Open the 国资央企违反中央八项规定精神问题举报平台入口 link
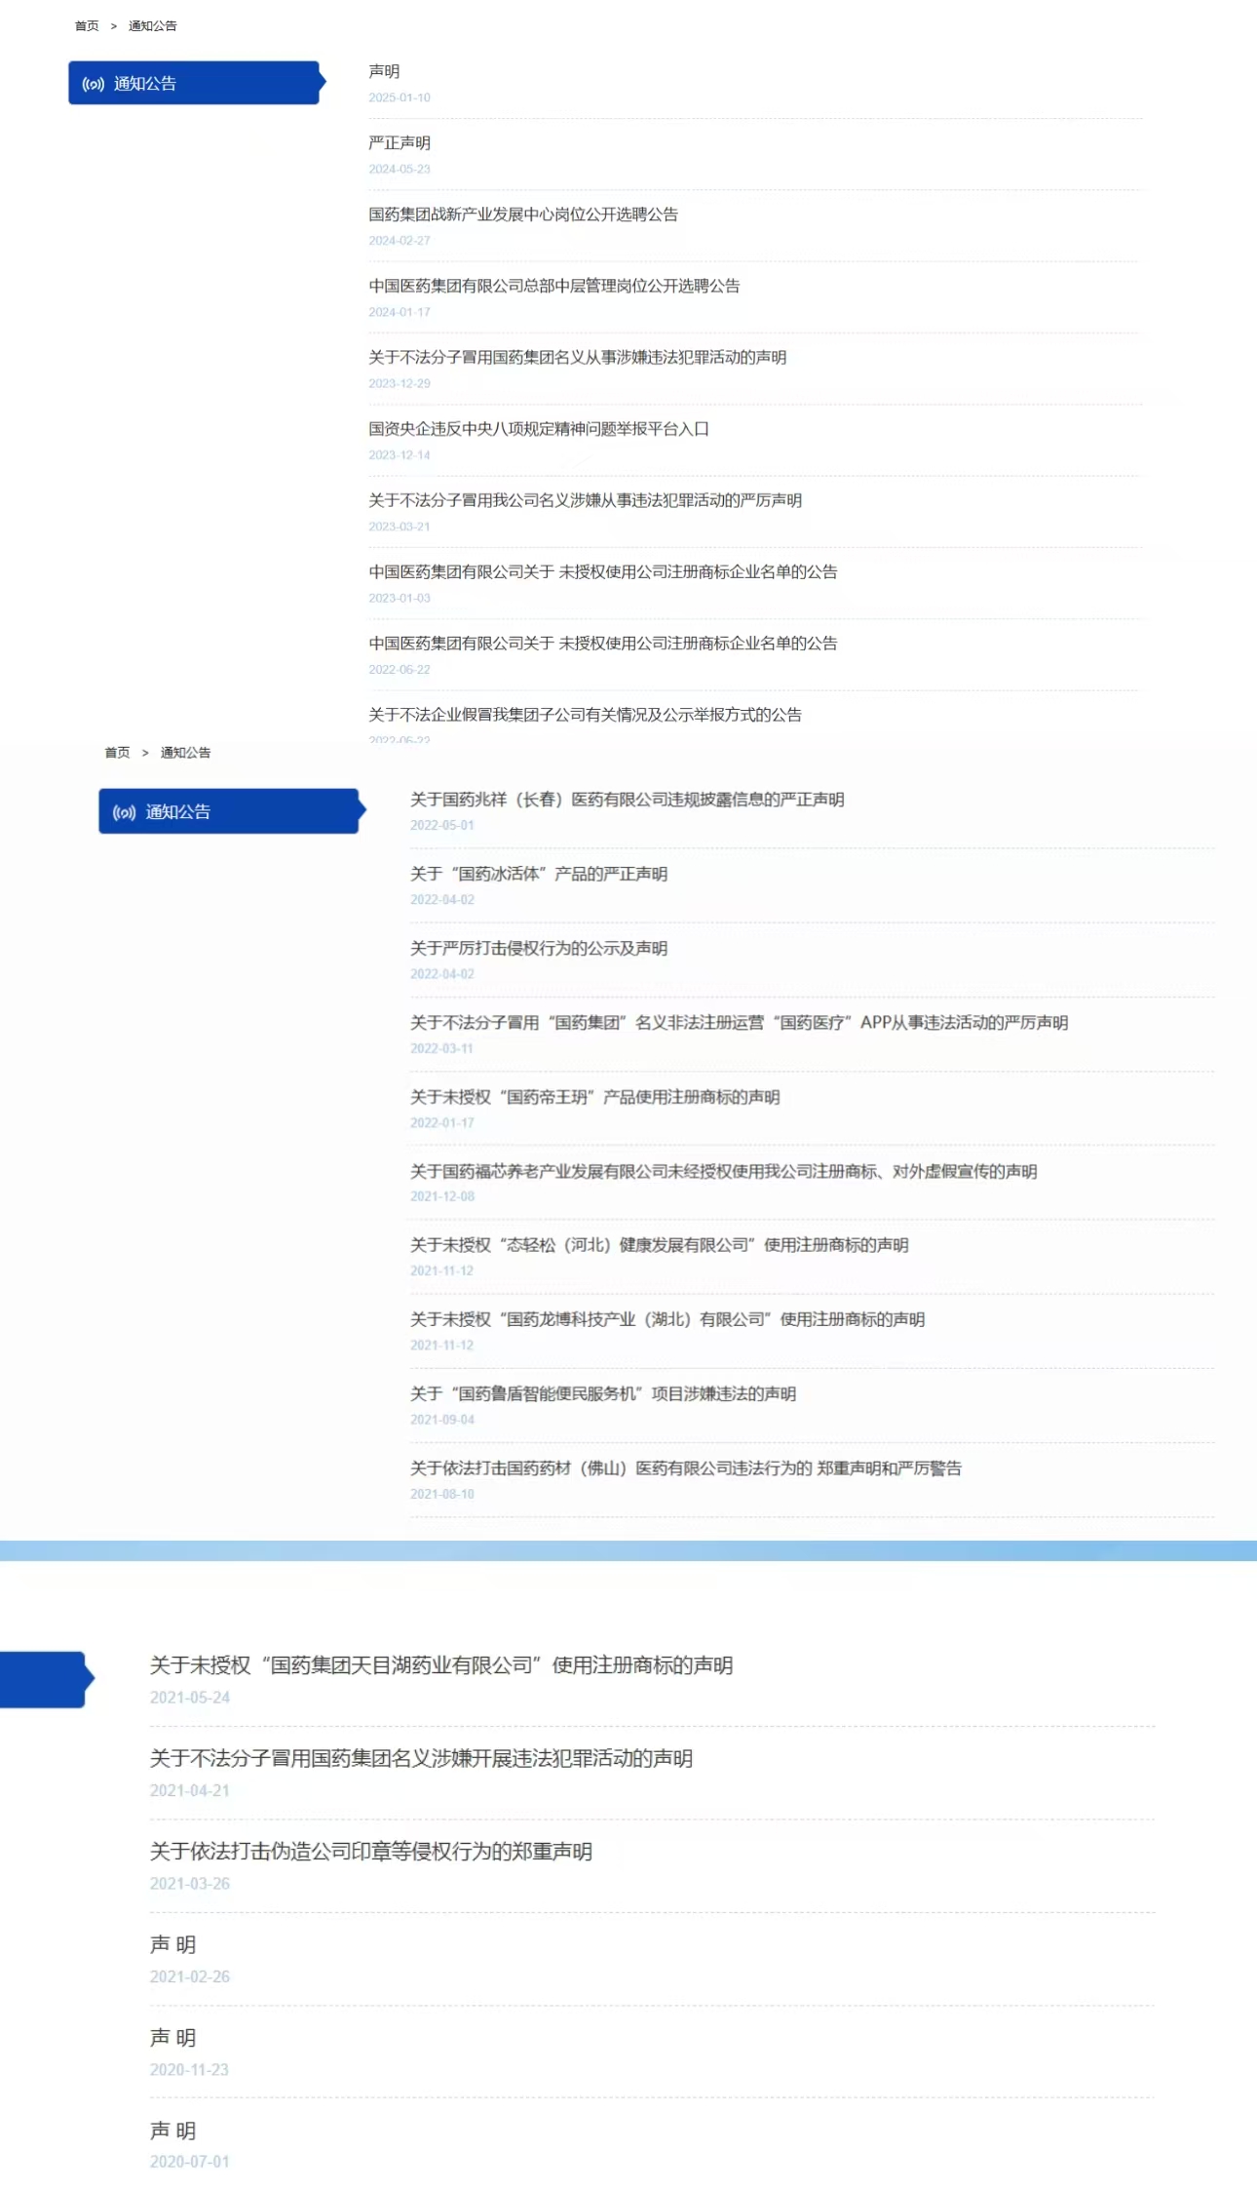 coord(539,429)
